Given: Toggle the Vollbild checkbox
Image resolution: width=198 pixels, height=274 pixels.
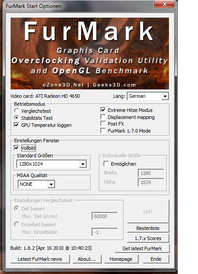Looking at the screenshot, I should [16, 148].
